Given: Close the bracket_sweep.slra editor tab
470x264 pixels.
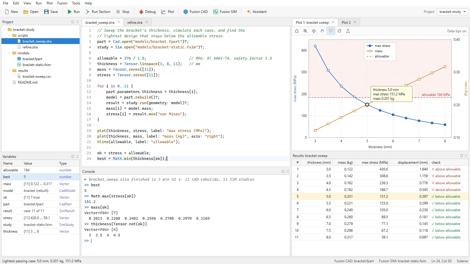Looking at the screenshot, I should click(x=119, y=22).
